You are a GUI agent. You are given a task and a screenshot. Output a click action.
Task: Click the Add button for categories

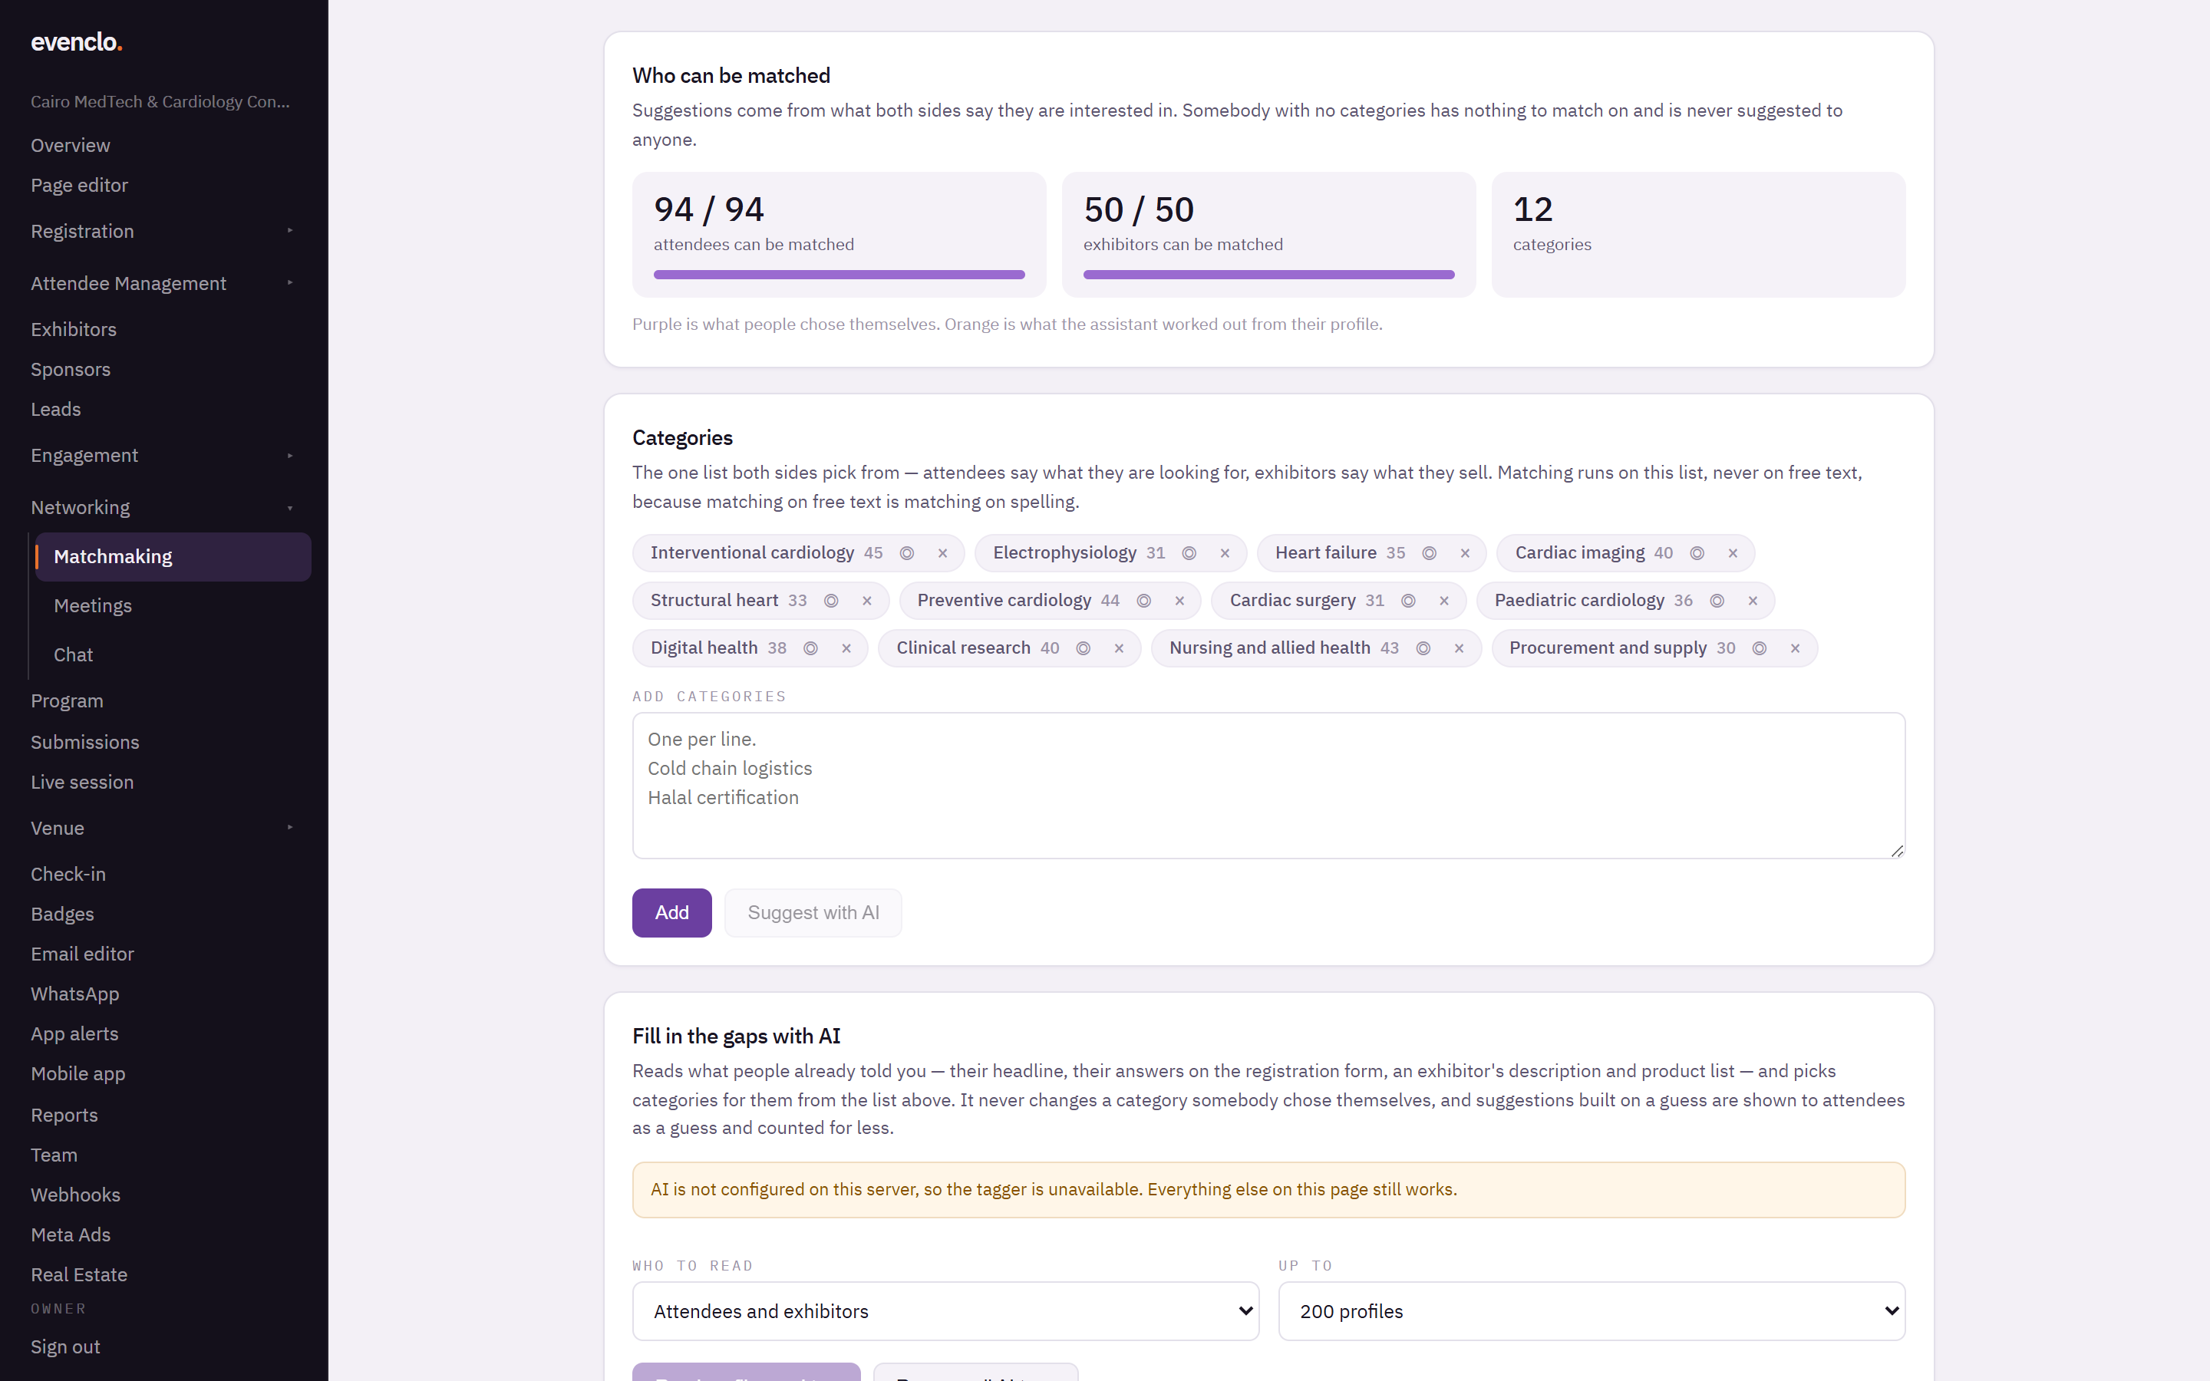pos(671,912)
